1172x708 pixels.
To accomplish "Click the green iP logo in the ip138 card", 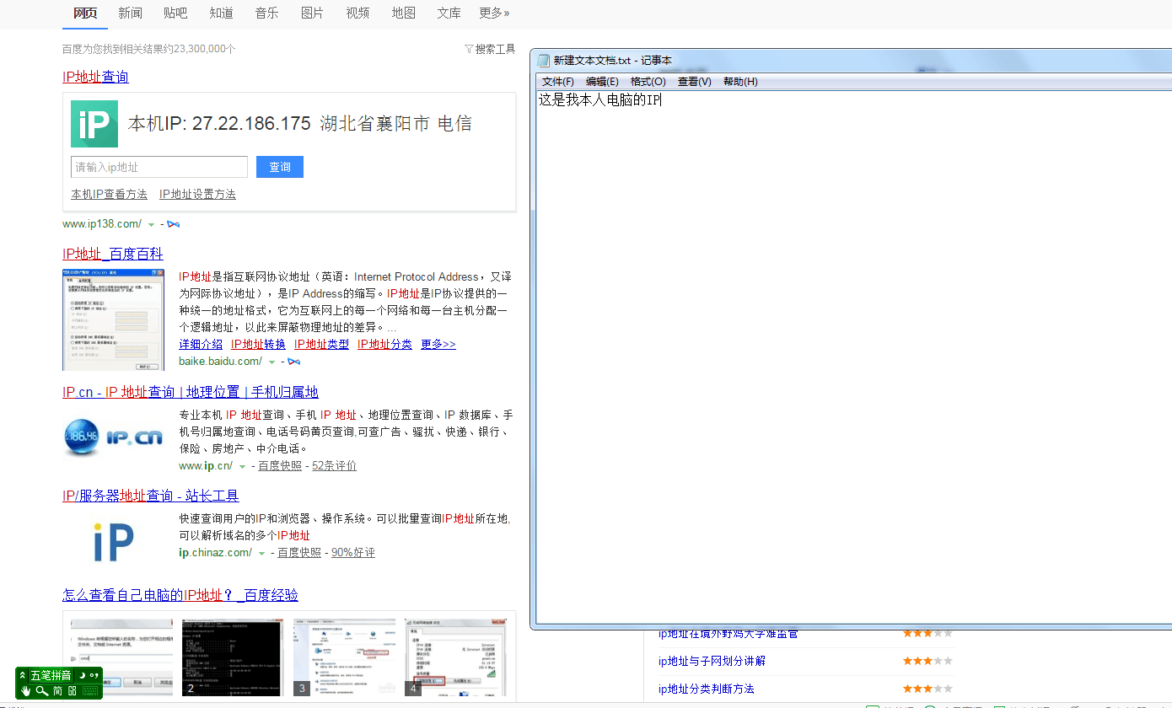I will (94, 123).
